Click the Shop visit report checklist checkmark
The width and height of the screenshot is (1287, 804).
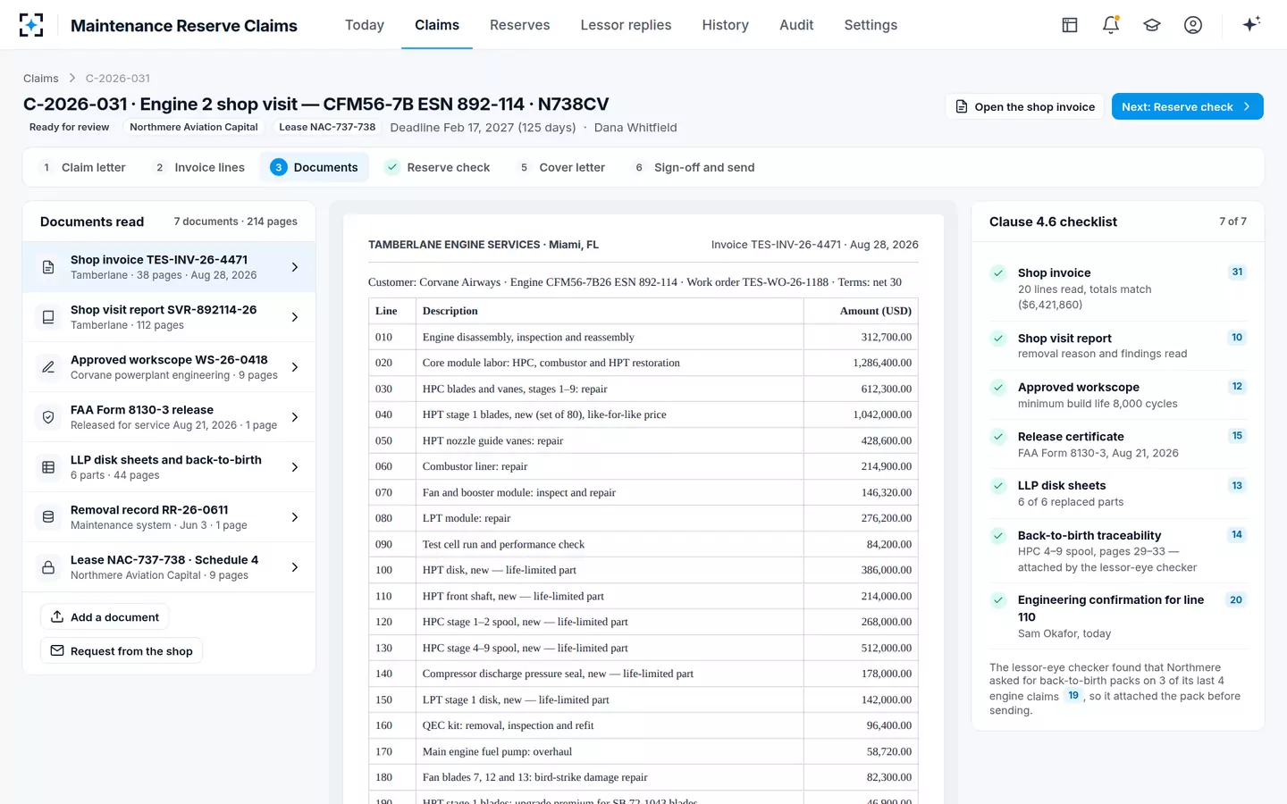pos(998,339)
